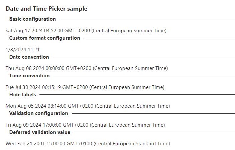The width and height of the screenshot is (235, 150).
Task: Select the 'Tue Jul 30 2024 00:15:19' value
Action: pyautogui.click(x=85, y=87)
